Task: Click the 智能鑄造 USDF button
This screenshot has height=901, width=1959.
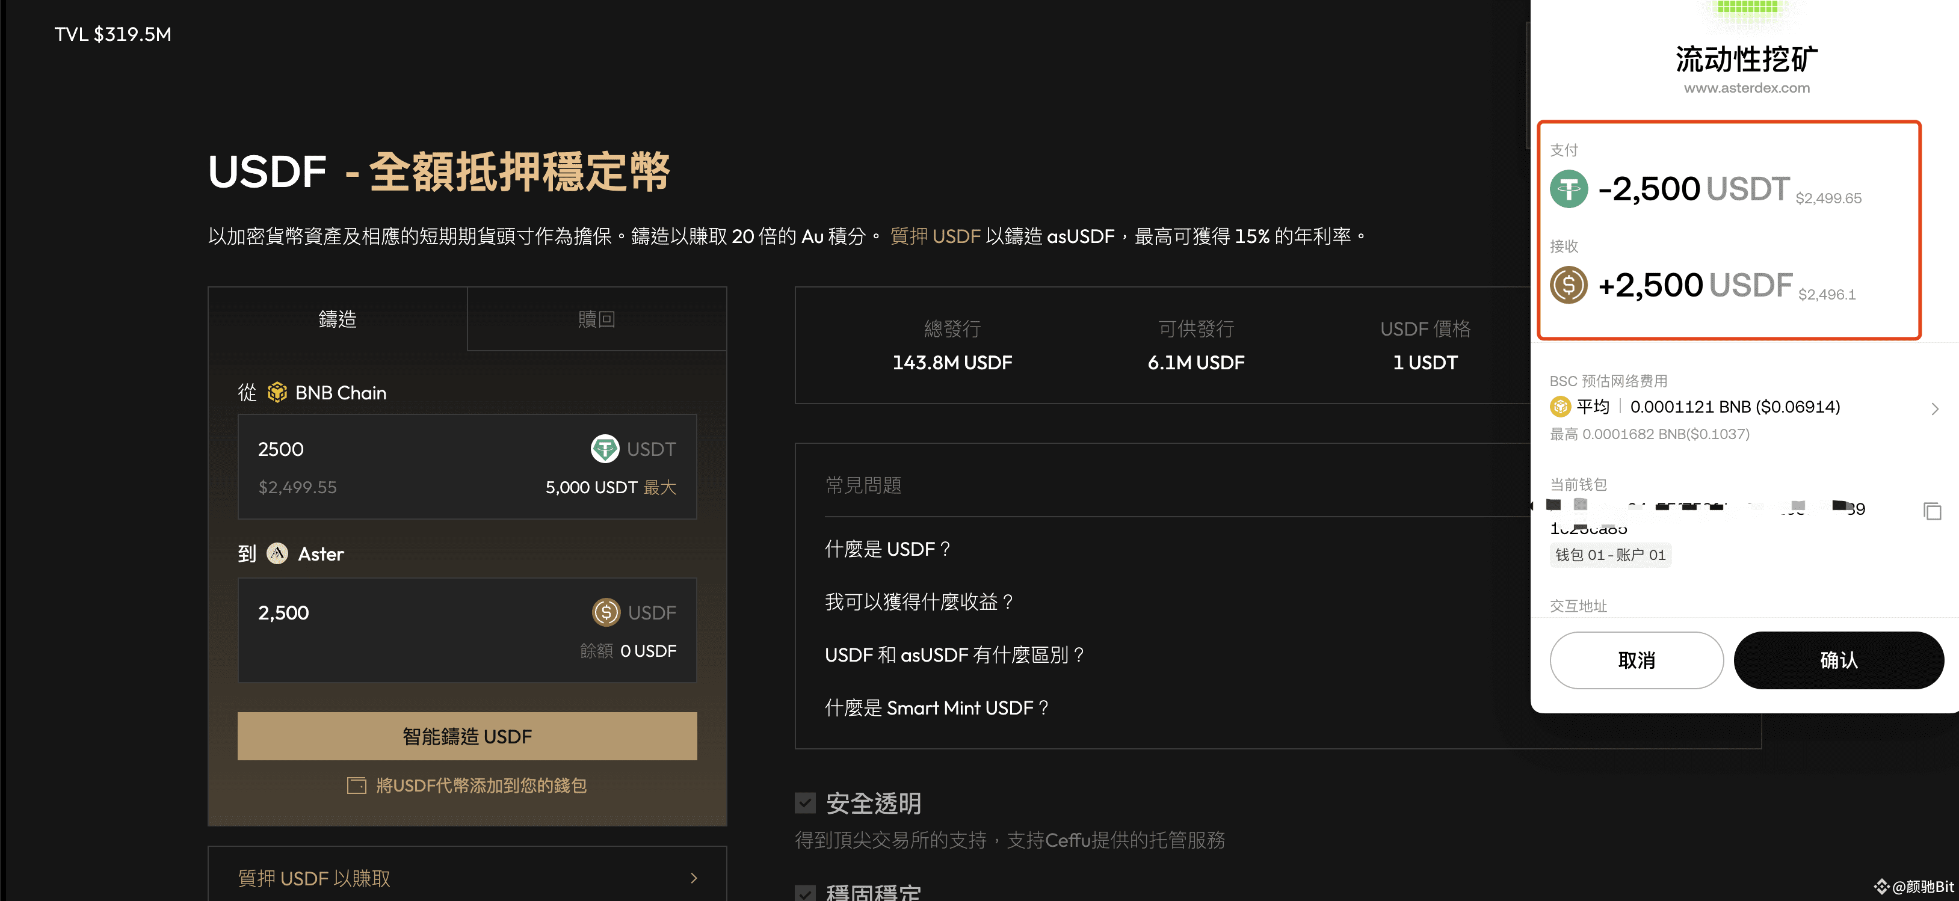Action: [467, 736]
